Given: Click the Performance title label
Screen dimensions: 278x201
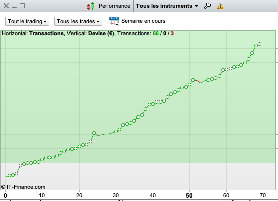Looking at the screenshot, I should pos(114,6).
